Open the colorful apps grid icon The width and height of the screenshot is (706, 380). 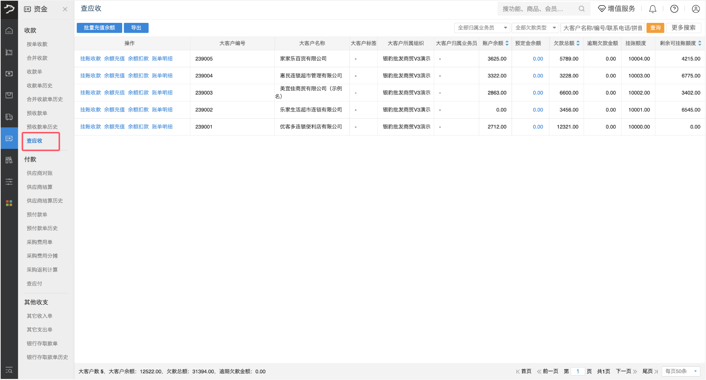coord(9,203)
